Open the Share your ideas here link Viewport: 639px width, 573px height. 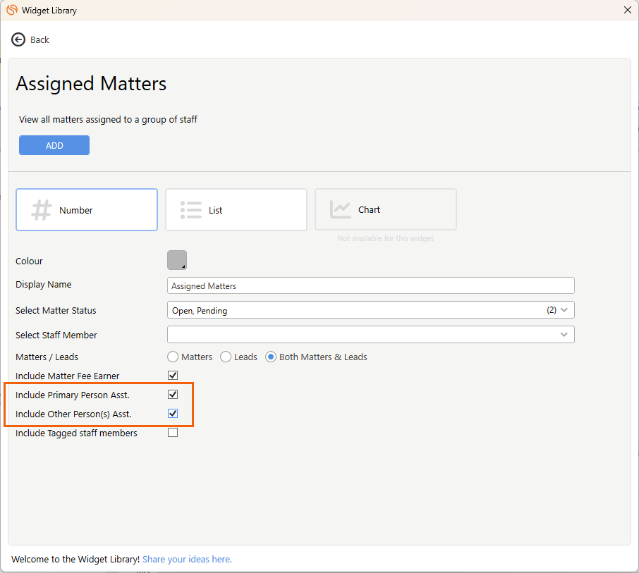pyautogui.click(x=187, y=560)
